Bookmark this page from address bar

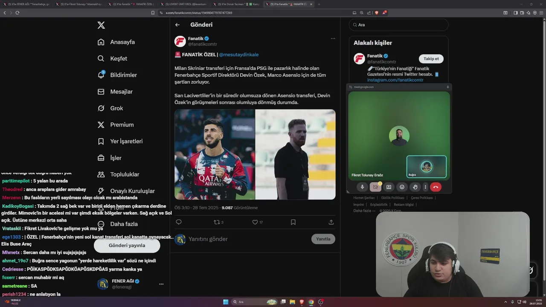[153, 13]
